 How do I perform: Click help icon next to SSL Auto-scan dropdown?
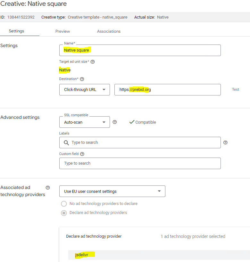[115, 122]
